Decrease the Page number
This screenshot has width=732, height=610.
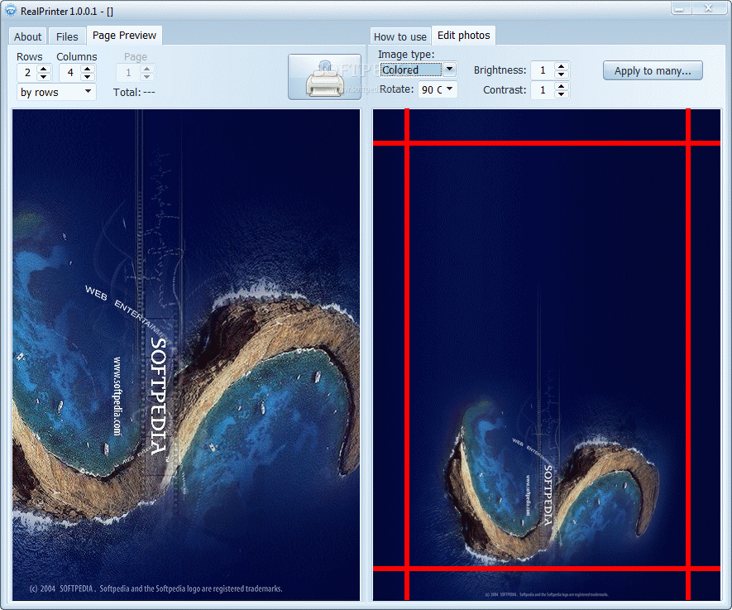click(147, 77)
